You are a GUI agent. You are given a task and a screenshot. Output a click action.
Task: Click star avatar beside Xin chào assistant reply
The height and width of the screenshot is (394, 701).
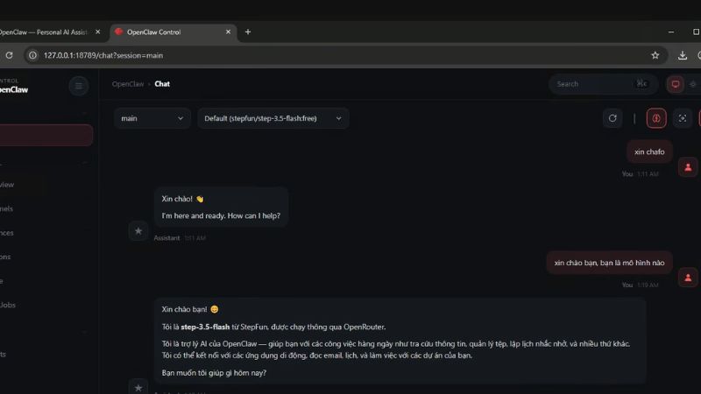point(138,231)
